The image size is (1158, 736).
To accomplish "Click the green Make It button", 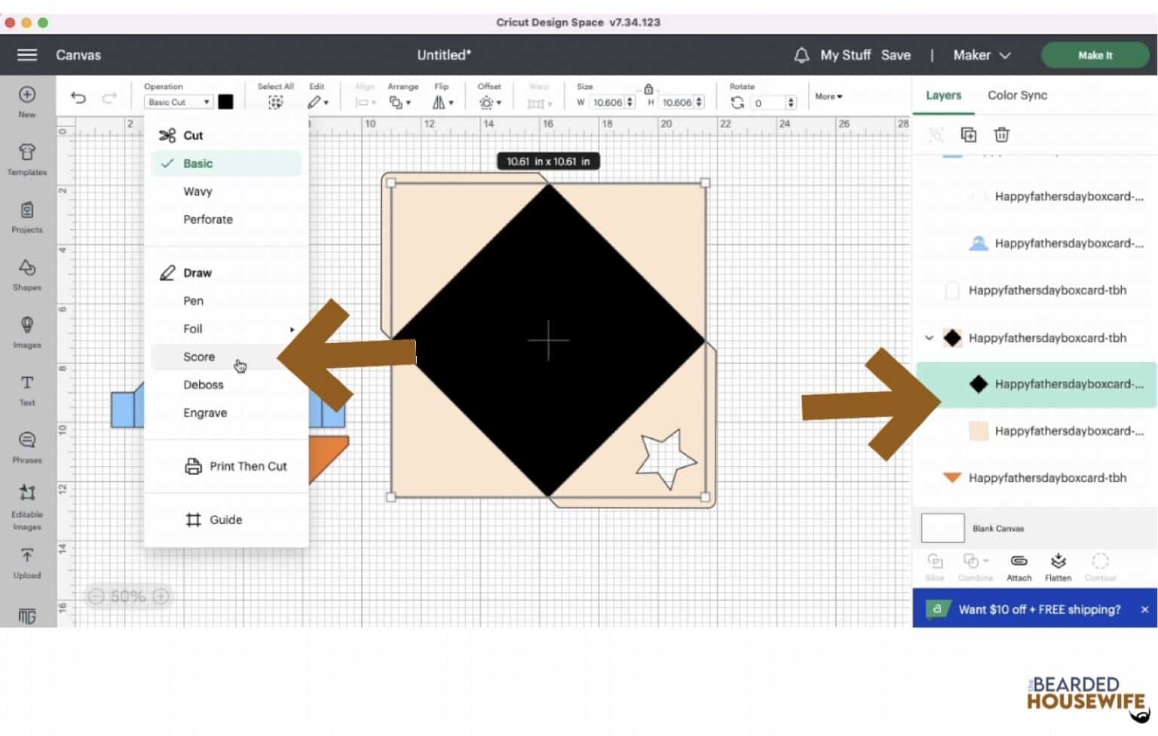I will coord(1095,55).
